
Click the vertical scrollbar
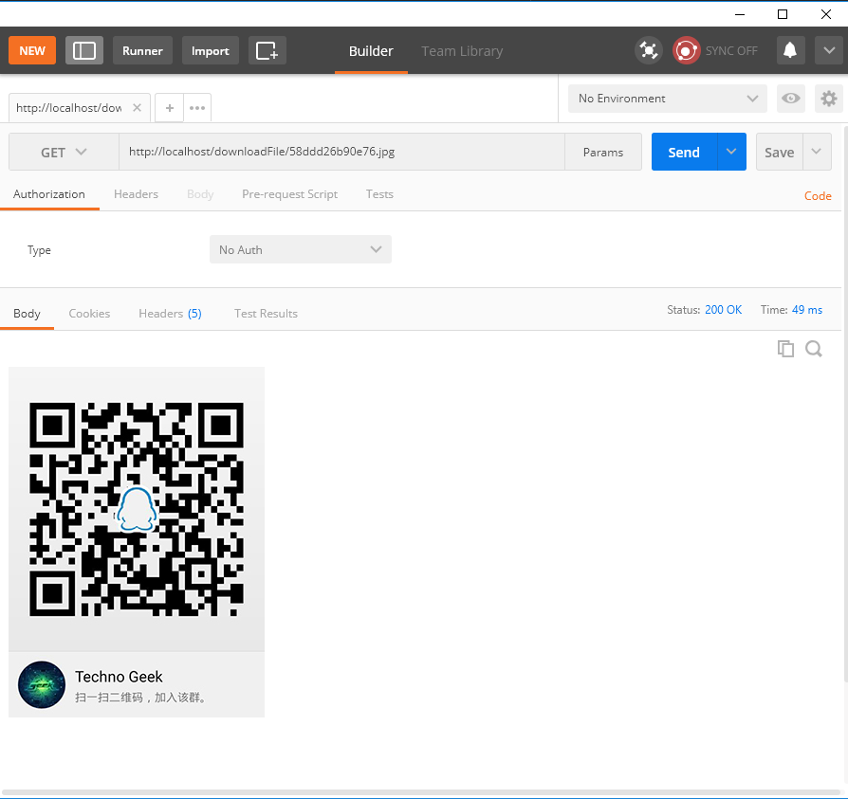point(845,403)
